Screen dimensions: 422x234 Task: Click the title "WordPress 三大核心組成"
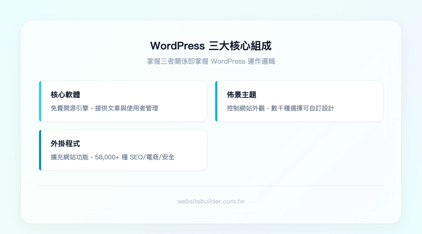click(x=211, y=46)
